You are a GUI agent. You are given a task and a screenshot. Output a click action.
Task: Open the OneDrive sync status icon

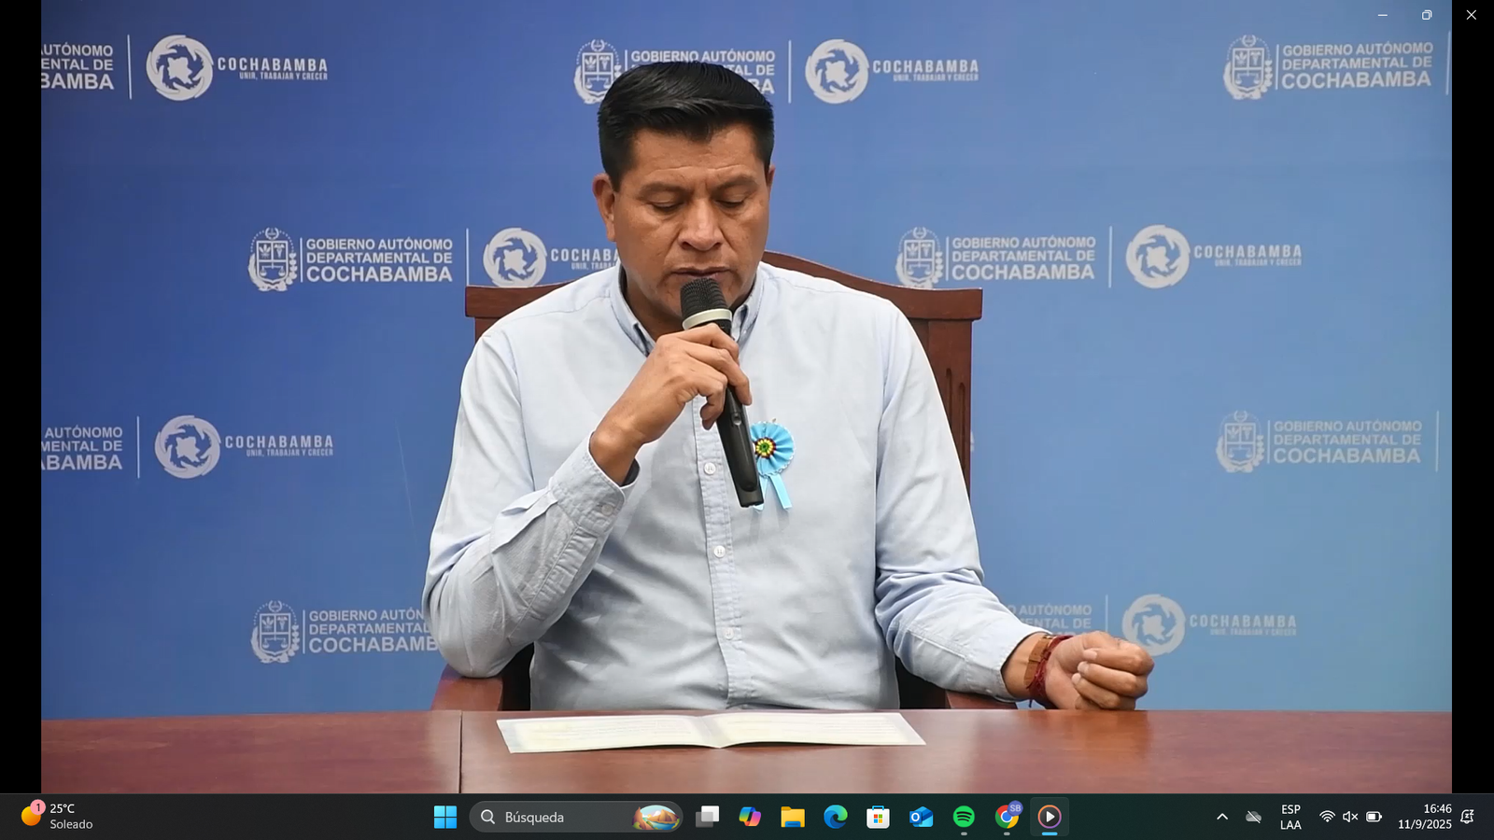click(1253, 817)
